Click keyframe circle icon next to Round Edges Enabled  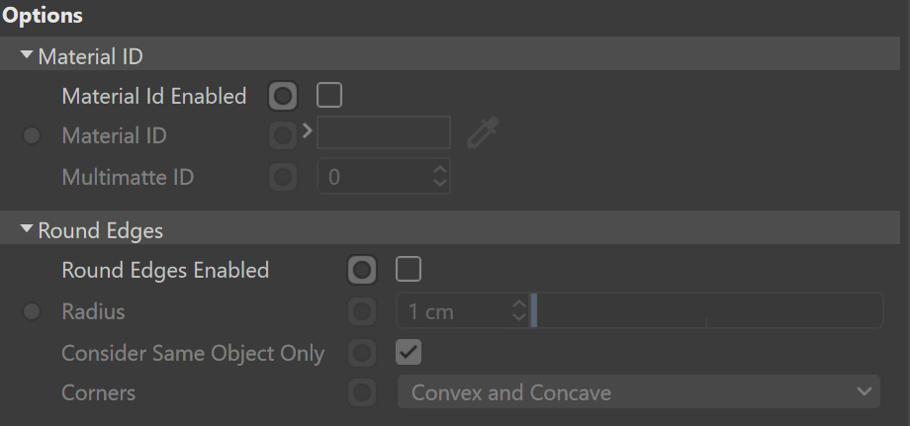pyautogui.click(x=362, y=270)
